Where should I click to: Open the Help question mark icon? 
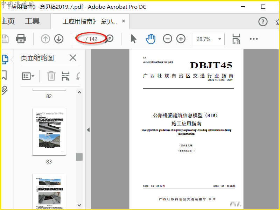263,22
